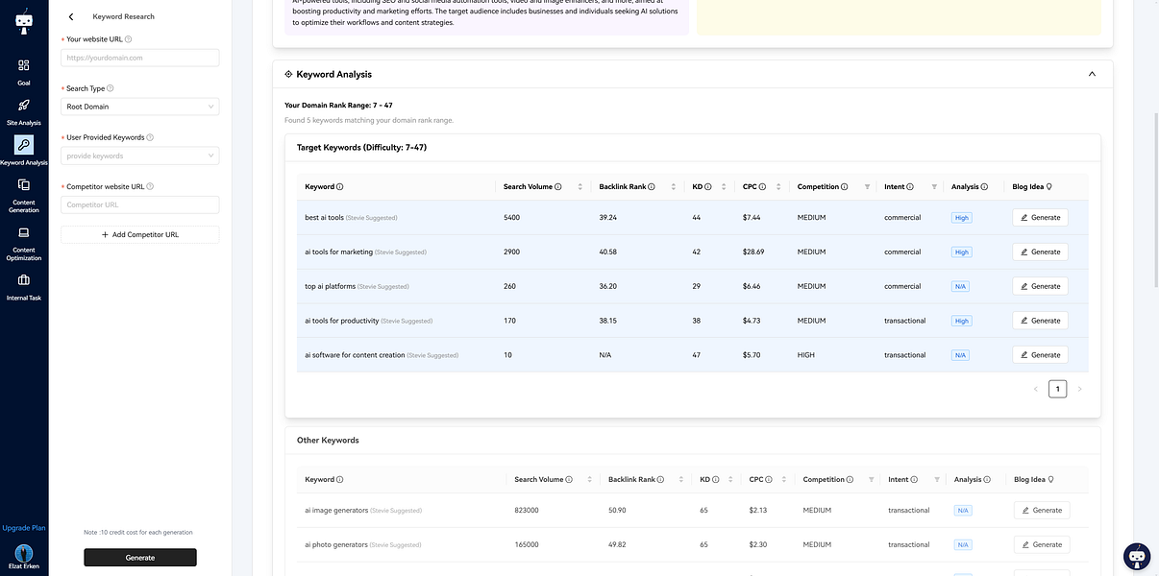Open Internal Task briefcase icon
This screenshot has width=1159, height=576.
[24, 280]
